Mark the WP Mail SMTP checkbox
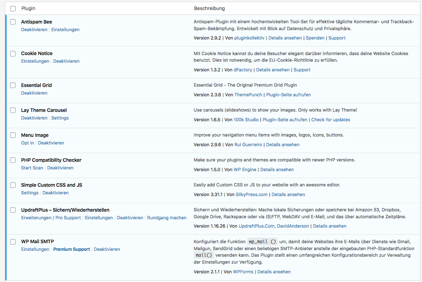422x282 pixels. (13, 242)
